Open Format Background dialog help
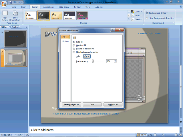The width and height of the screenshot is (183, 137). click(x=113, y=30)
